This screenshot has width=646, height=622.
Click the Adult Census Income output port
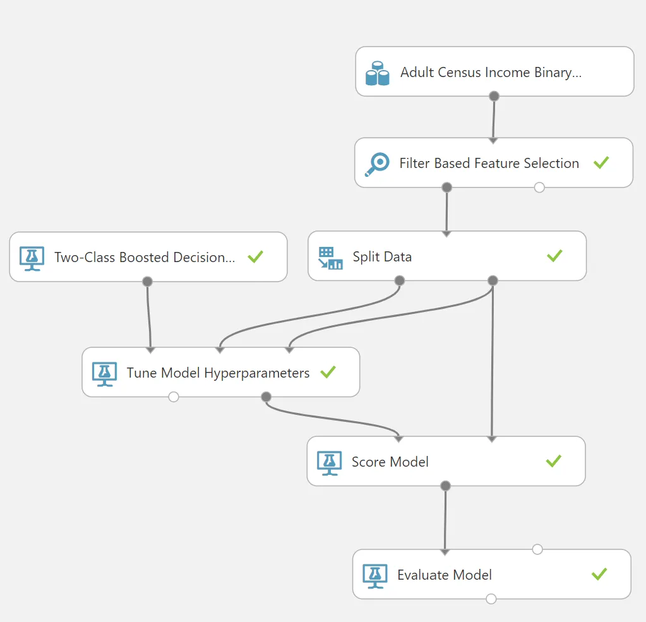[494, 97]
